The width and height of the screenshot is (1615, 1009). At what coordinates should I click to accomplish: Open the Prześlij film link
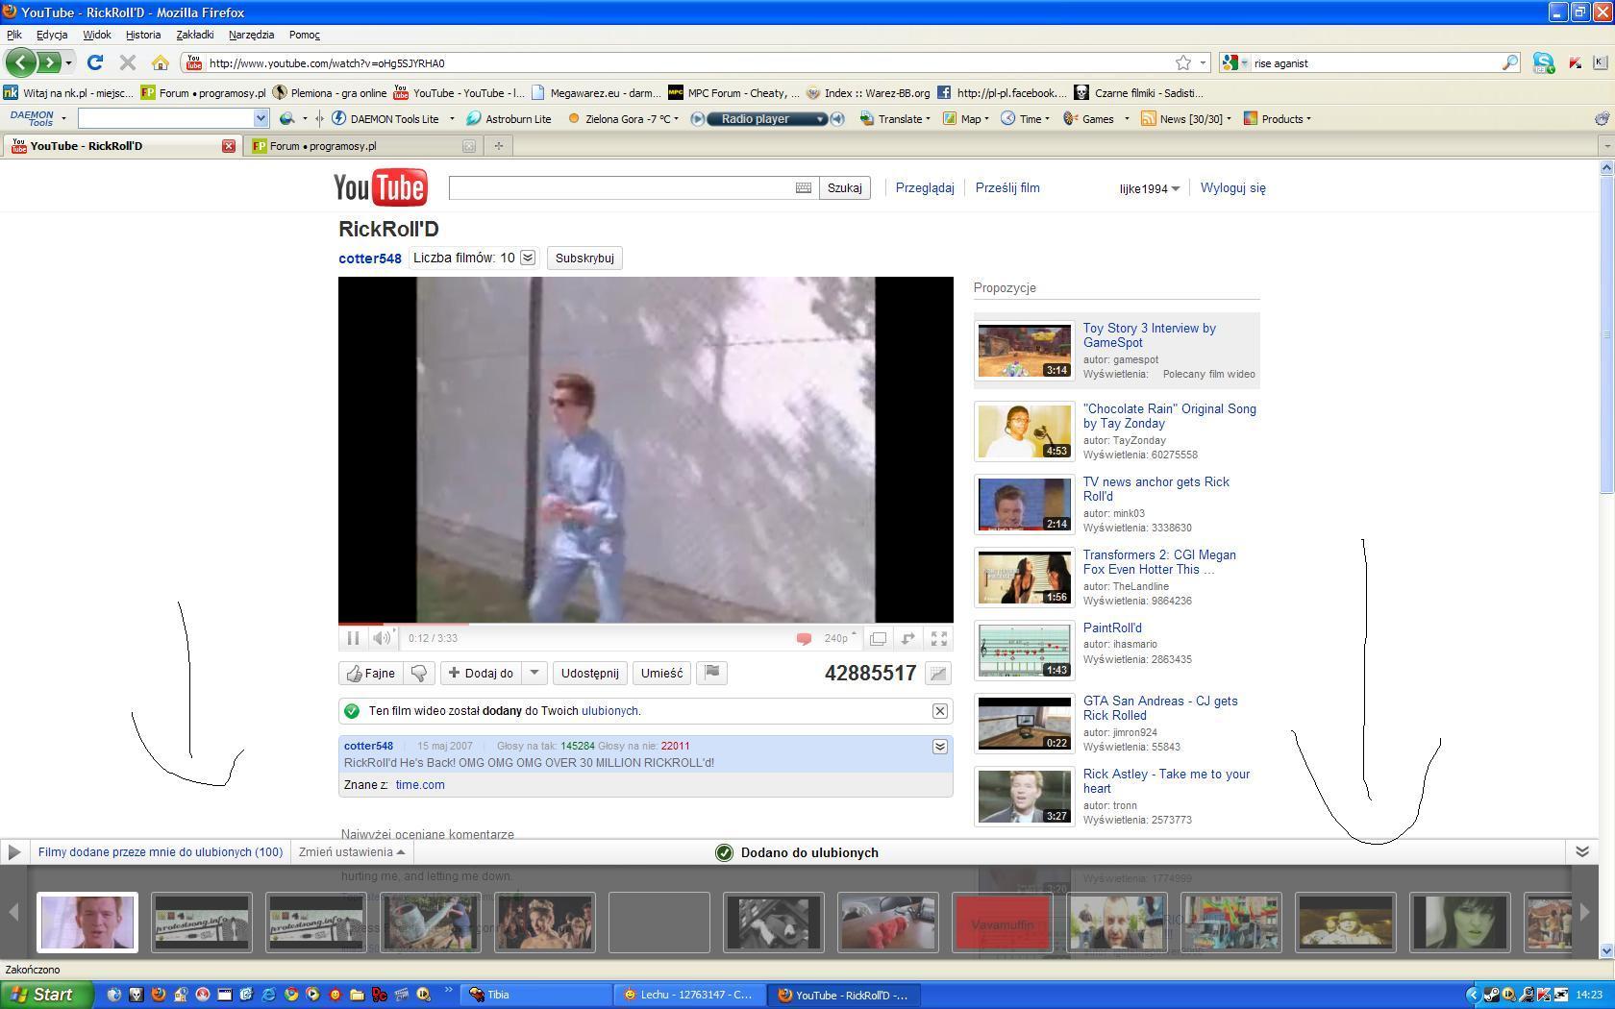click(1007, 188)
